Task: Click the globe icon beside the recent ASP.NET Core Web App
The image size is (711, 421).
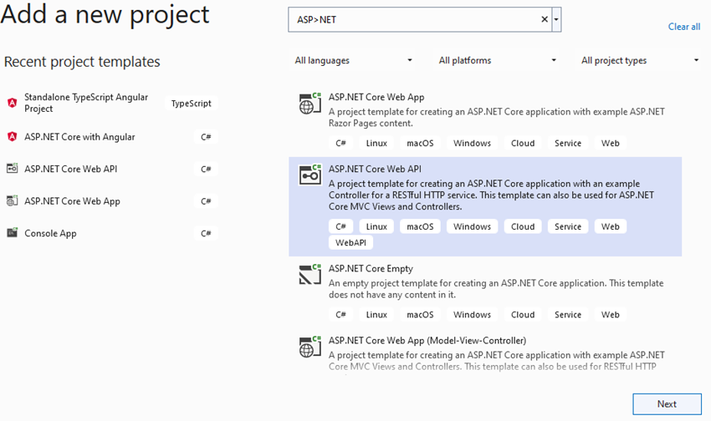Action: [13, 200]
